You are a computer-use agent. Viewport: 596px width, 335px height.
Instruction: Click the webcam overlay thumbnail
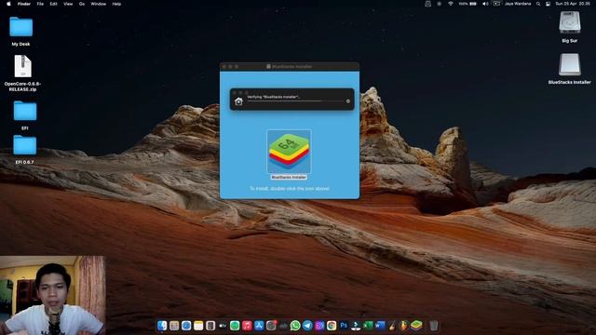tap(52, 295)
